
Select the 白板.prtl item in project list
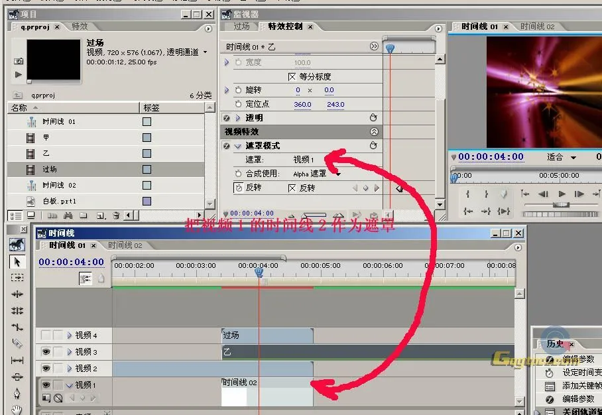pyautogui.click(x=60, y=201)
